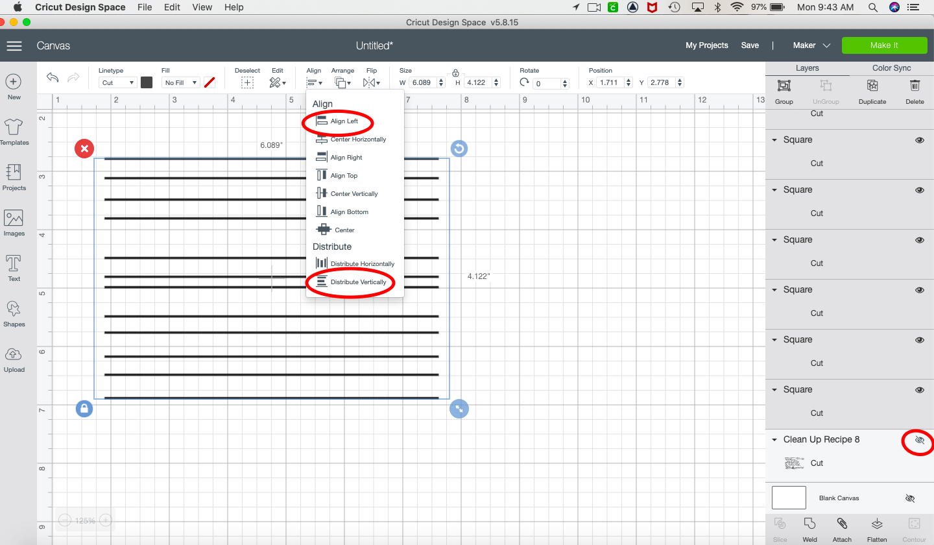Click the Duplicate layer icon

click(x=872, y=86)
